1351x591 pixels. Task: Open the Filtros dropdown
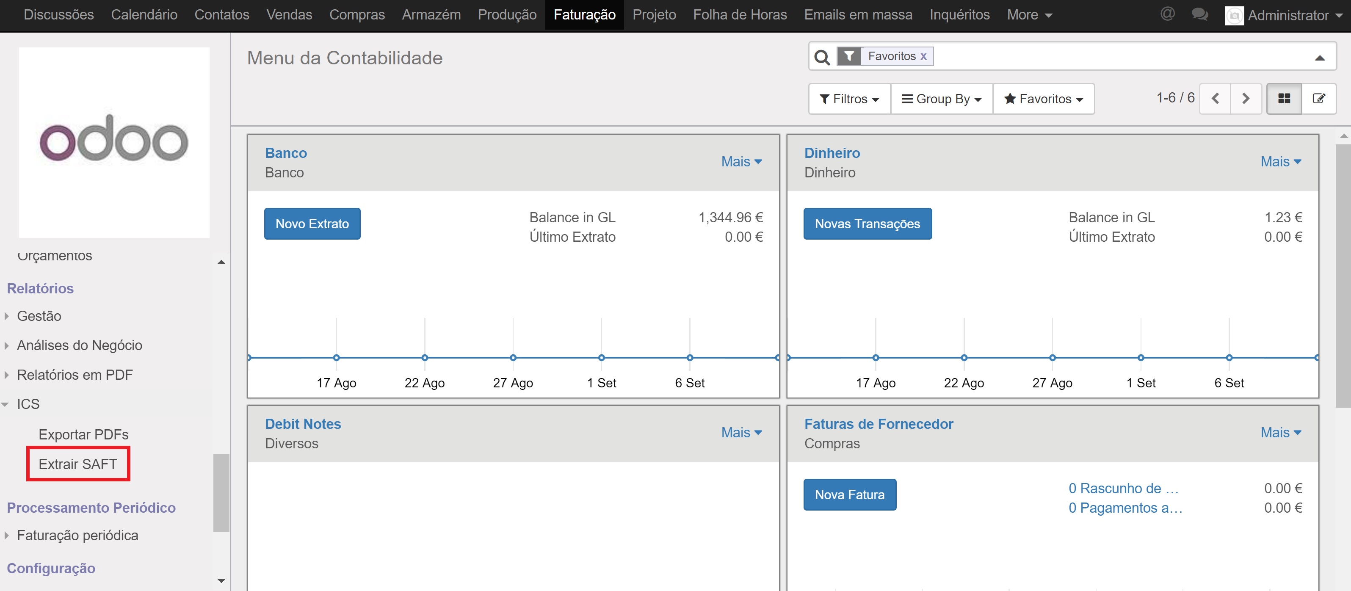pyautogui.click(x=849, y=99)
